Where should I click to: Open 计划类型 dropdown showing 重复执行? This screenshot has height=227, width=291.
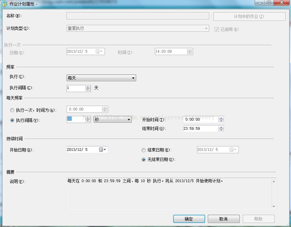(138, 29)
